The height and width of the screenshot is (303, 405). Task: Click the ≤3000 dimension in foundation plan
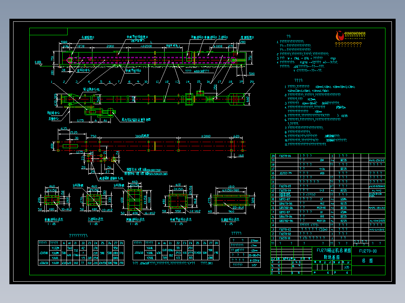(206, 136)
